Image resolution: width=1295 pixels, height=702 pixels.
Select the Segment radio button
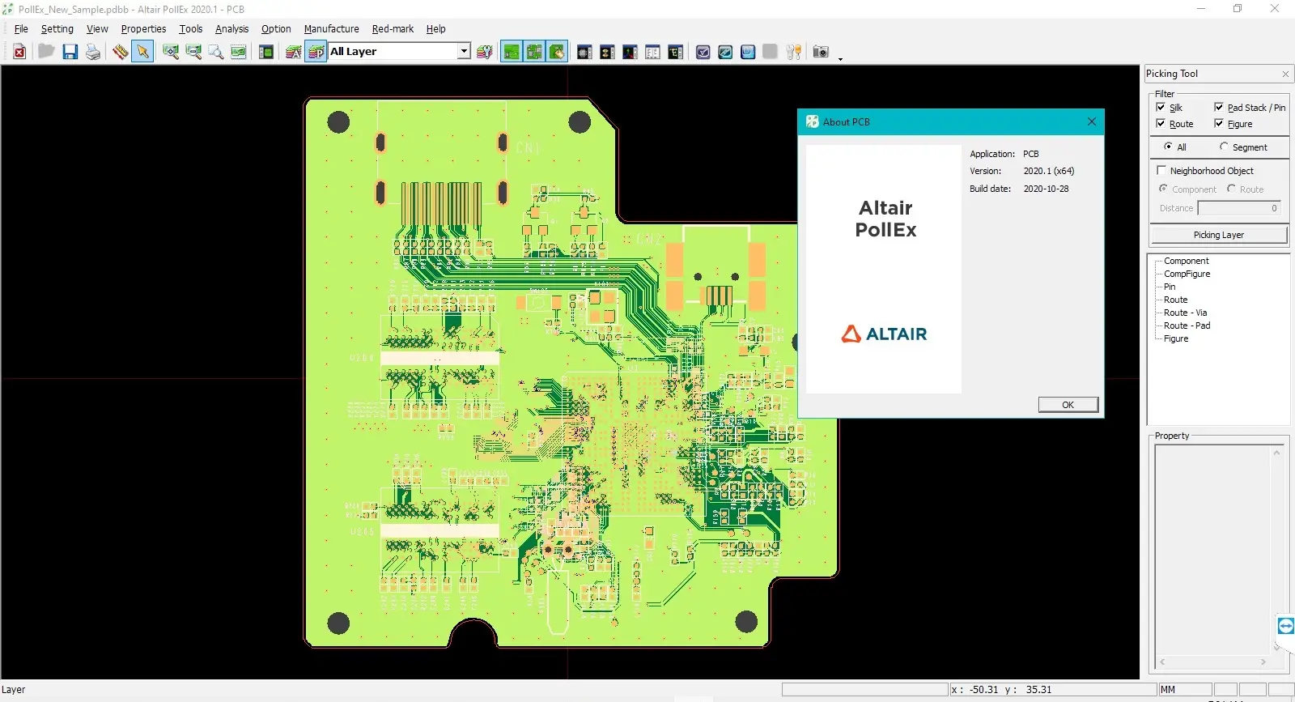point(1224,147)
